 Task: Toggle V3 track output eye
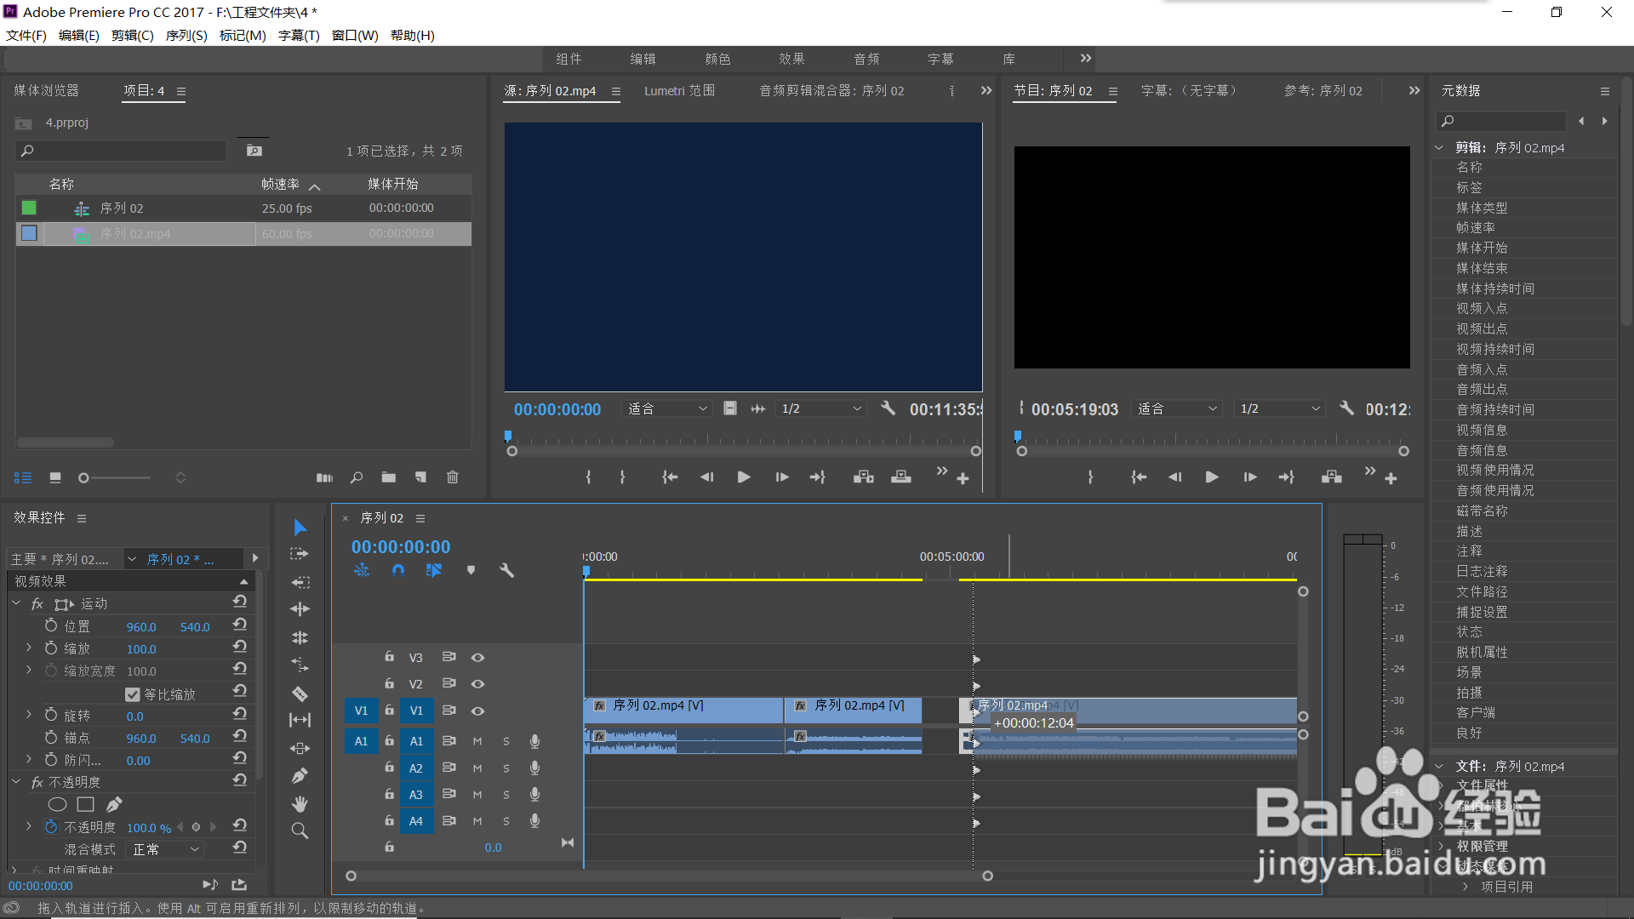point(478,658)
